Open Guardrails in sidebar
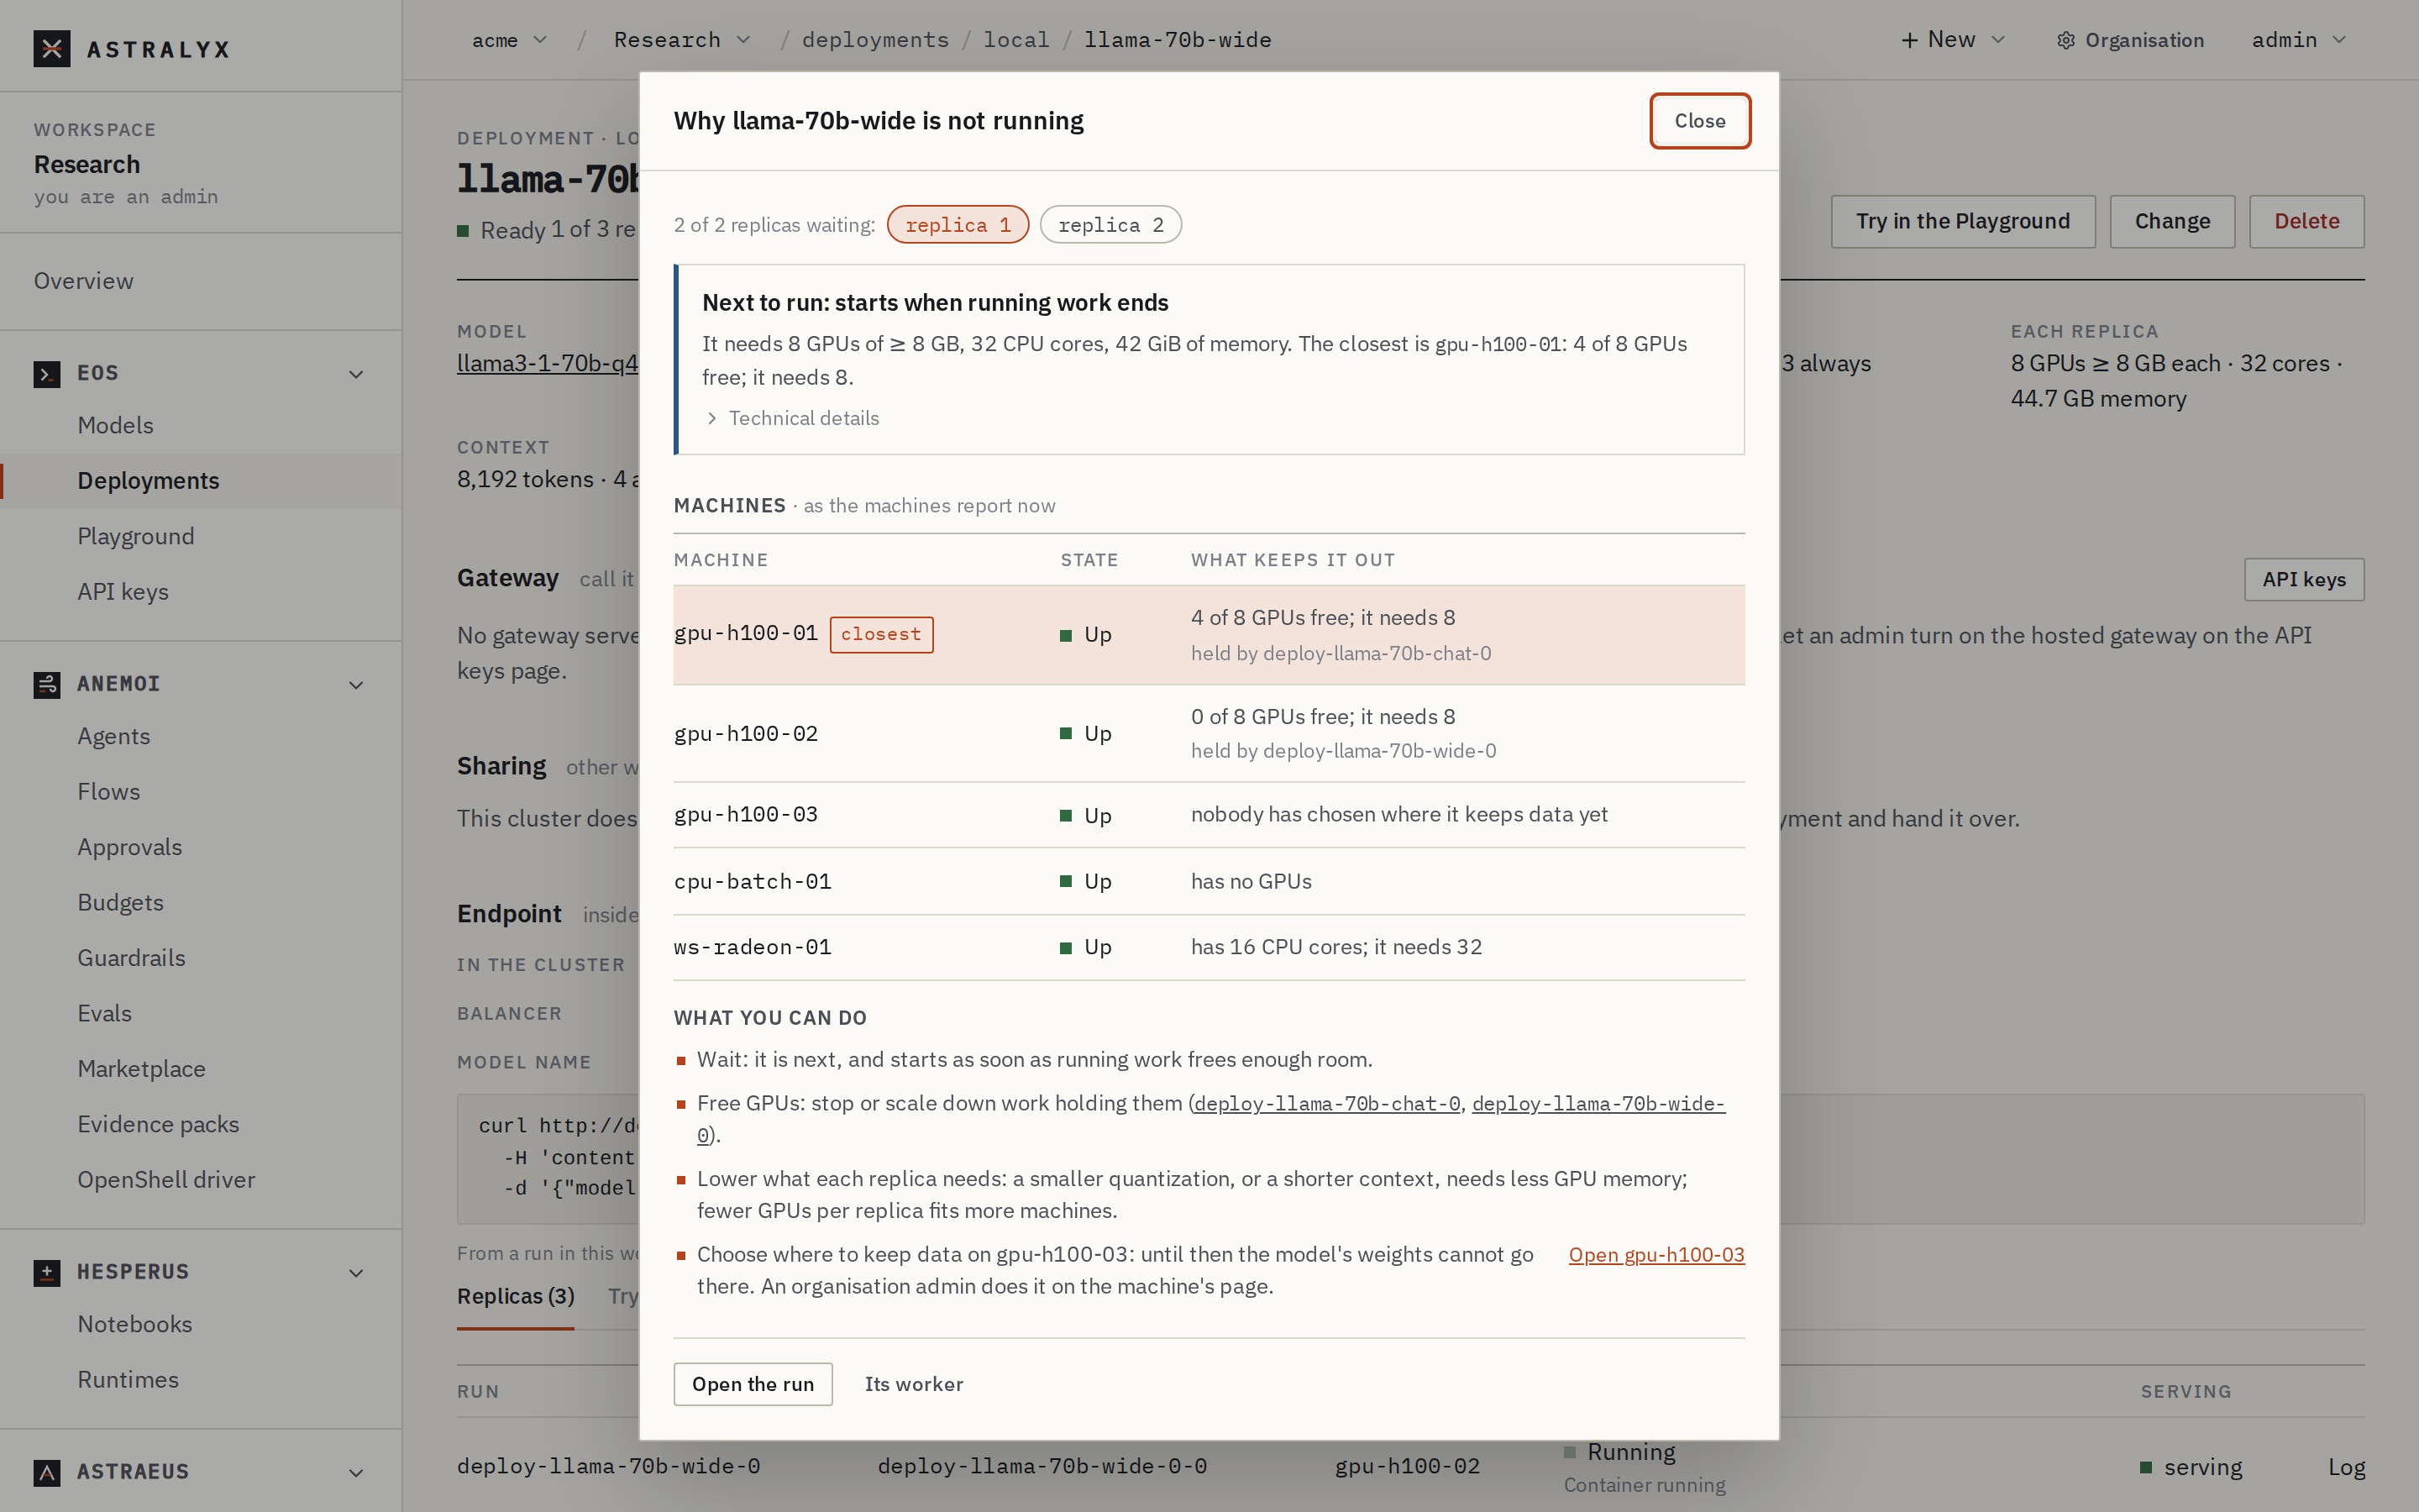The image size is (2419, 1512). click(132, 958)
